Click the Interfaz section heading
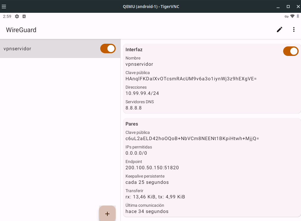301x221 pixels. (x=134, y=50)
